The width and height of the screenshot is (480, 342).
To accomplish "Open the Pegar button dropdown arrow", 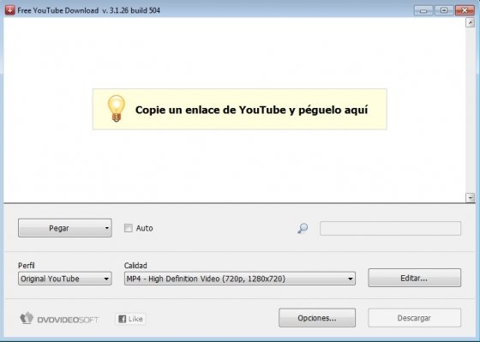I will pos(106,228).
